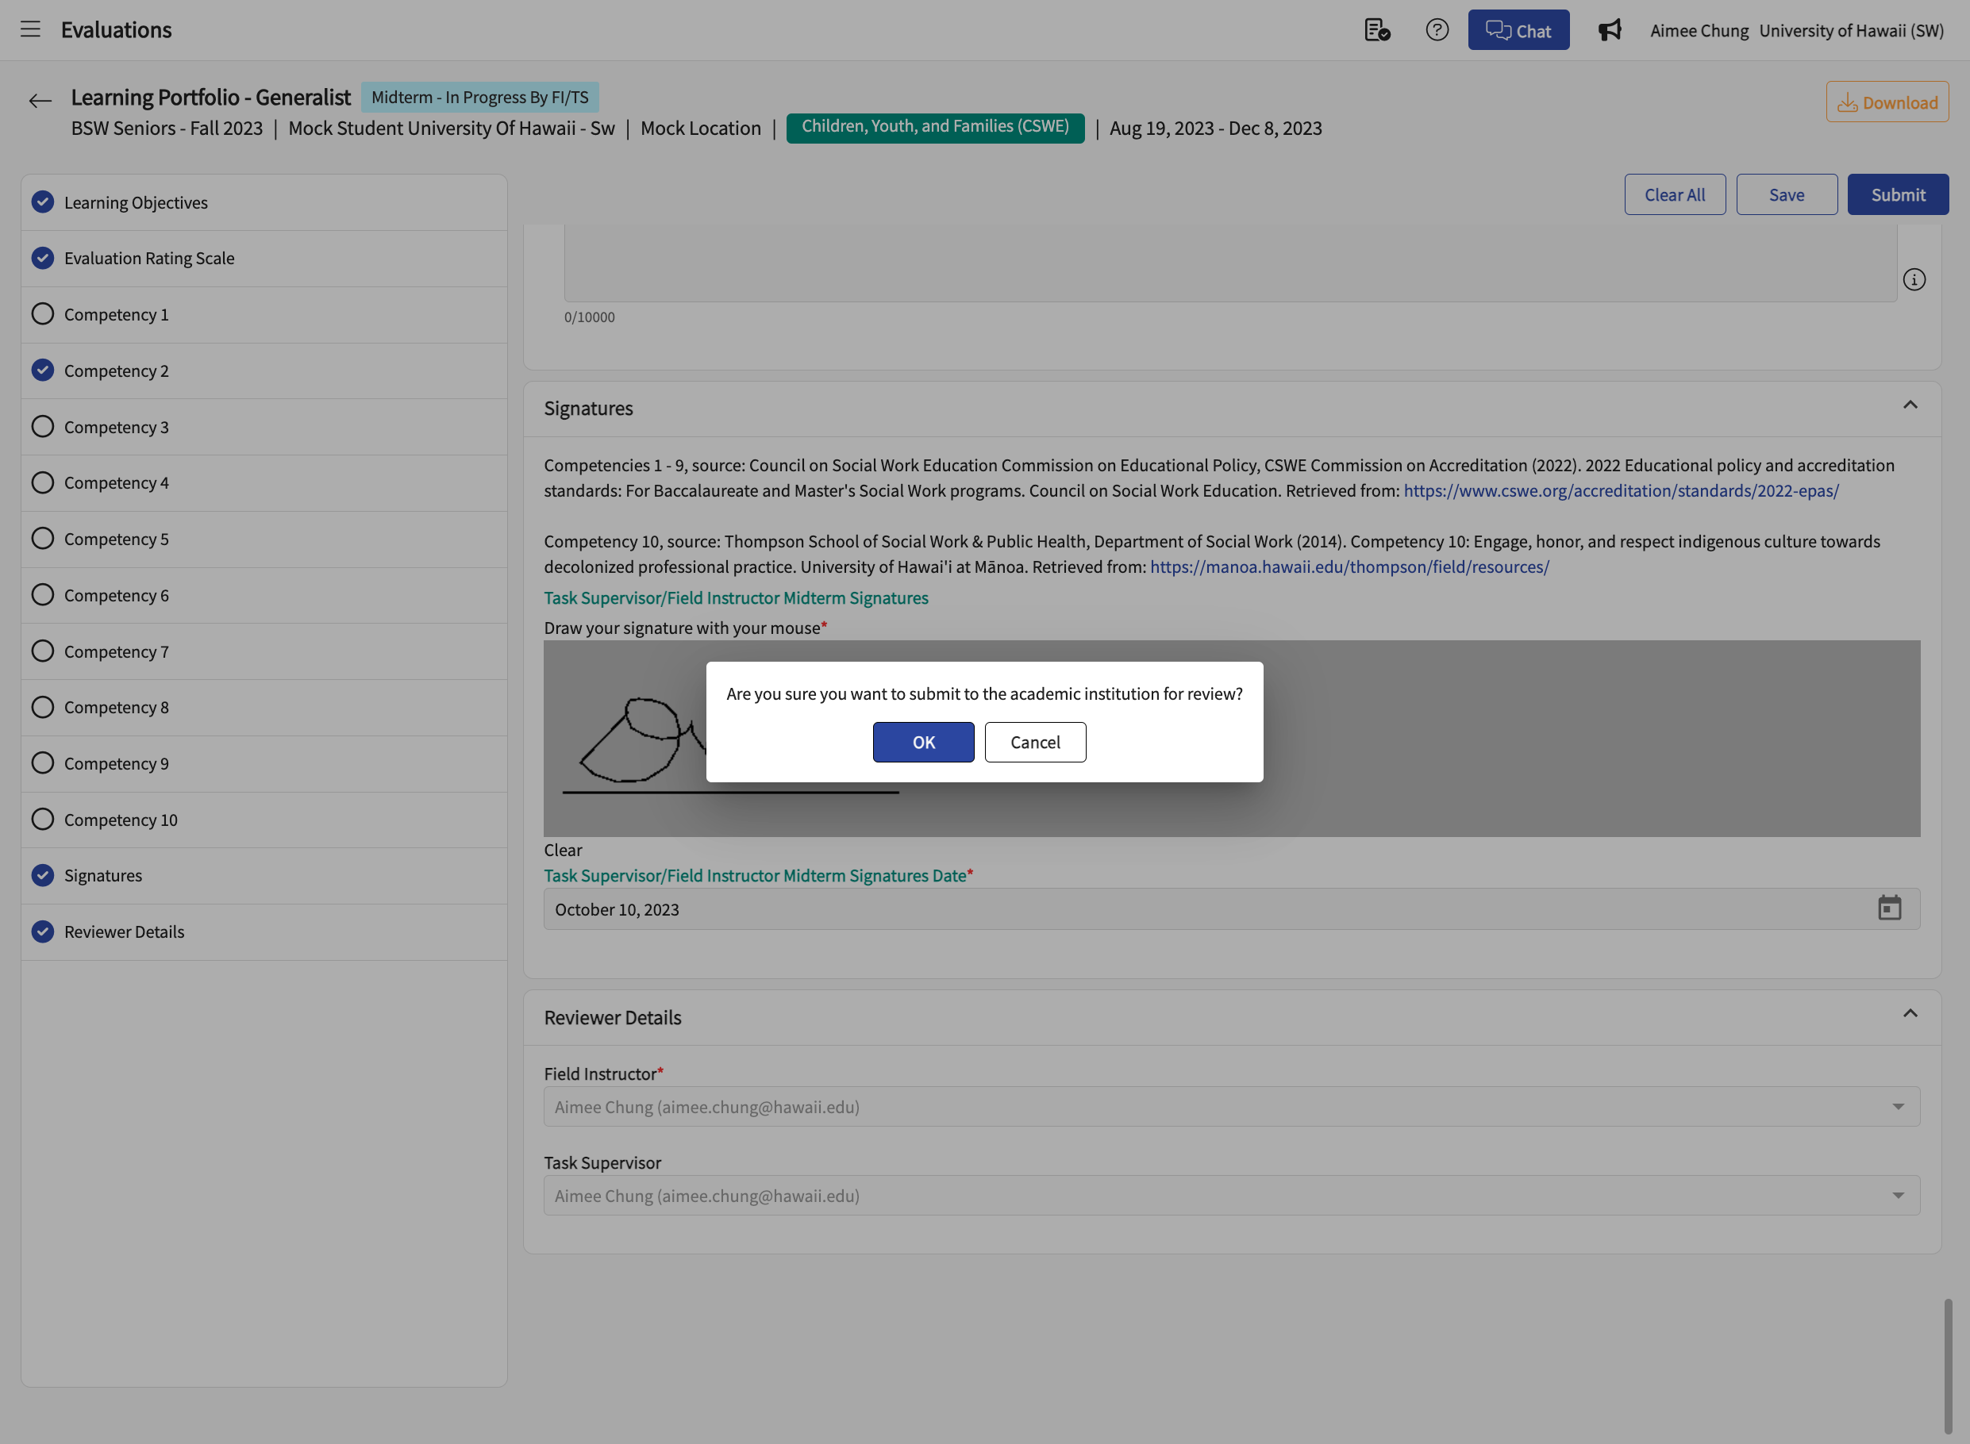The width and height of the screenshot is (1970, 1444).
Task: Go to Competency 2 section
Action: point(264,371)
